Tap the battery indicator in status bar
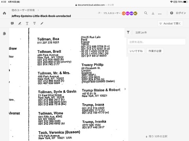The width and height of the screenshot is (189, 141). click(185, 2)
